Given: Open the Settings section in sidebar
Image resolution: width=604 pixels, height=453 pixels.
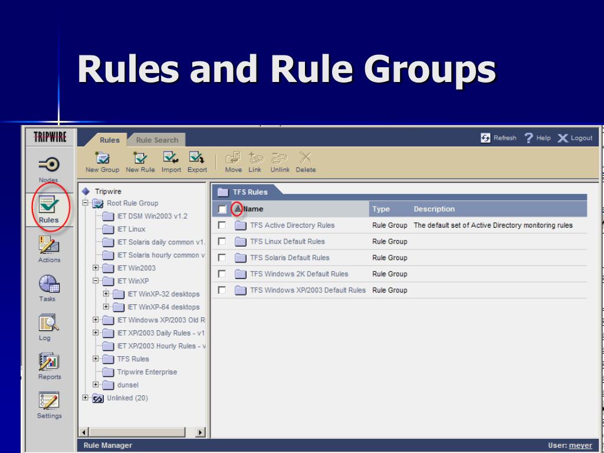Looking at the screenshot, I should [x=49, y=405].
